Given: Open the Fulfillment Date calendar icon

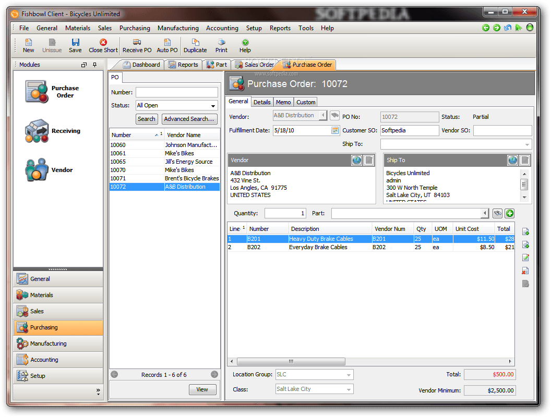Looking at the screenshot, I should click(335, 130).
